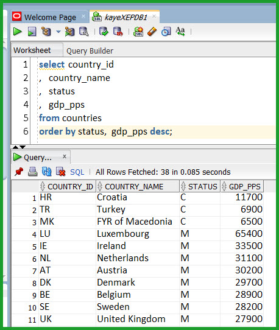
Task: Select the Turkey cell
Action: [x=138, y=209]
